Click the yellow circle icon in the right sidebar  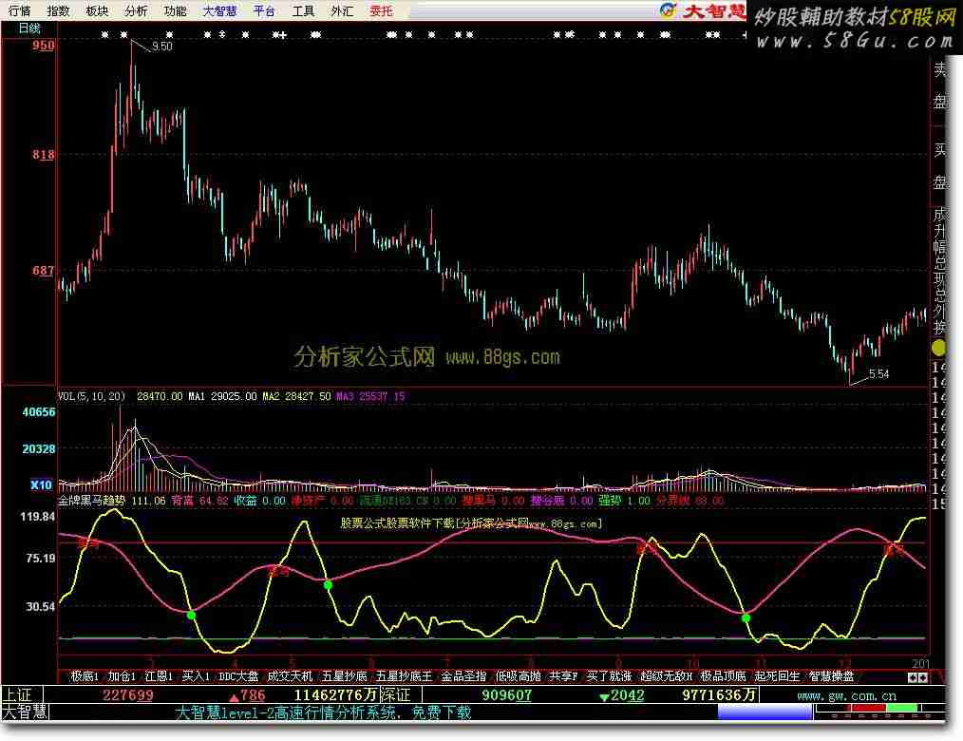coord(937,348)
